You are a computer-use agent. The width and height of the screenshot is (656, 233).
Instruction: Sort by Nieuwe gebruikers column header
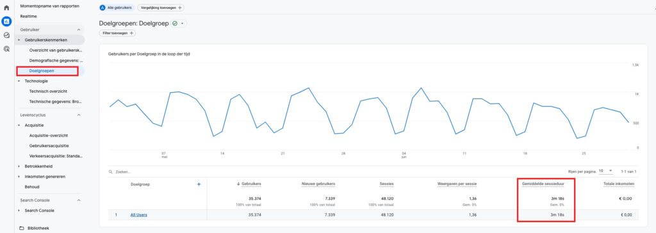pos(318,184)
